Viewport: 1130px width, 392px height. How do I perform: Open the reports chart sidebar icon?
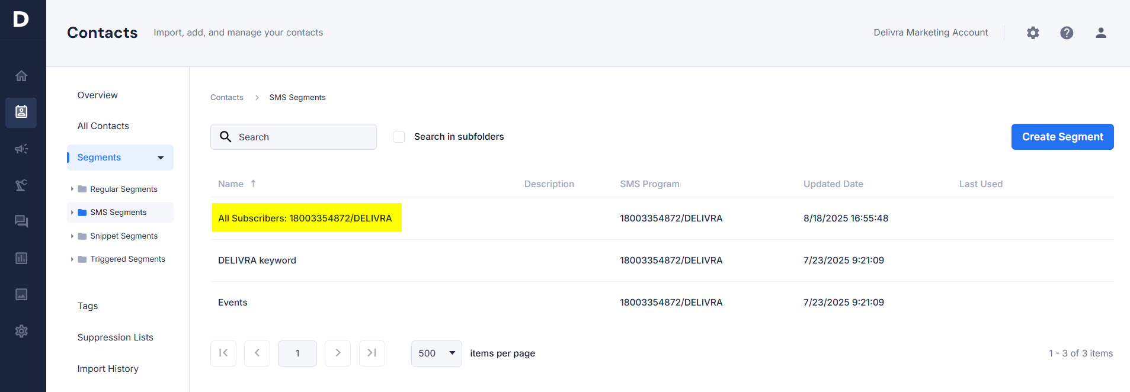pos(21,258)
